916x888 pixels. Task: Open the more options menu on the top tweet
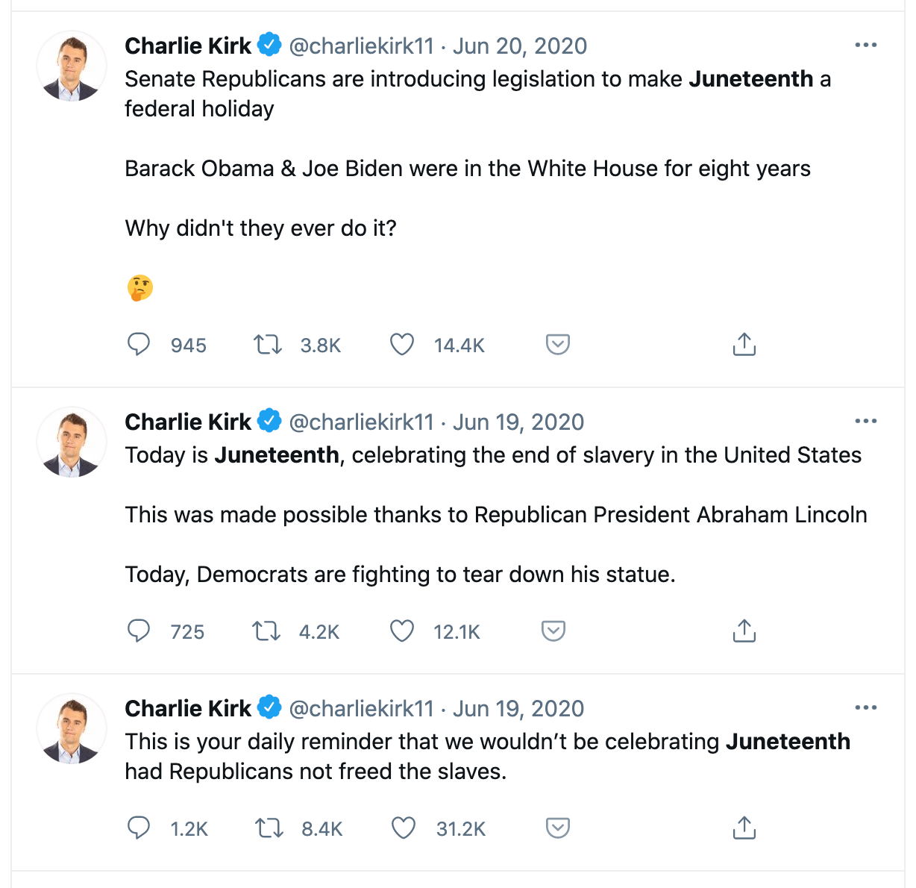pyautogui.click(x=865, y=45)
